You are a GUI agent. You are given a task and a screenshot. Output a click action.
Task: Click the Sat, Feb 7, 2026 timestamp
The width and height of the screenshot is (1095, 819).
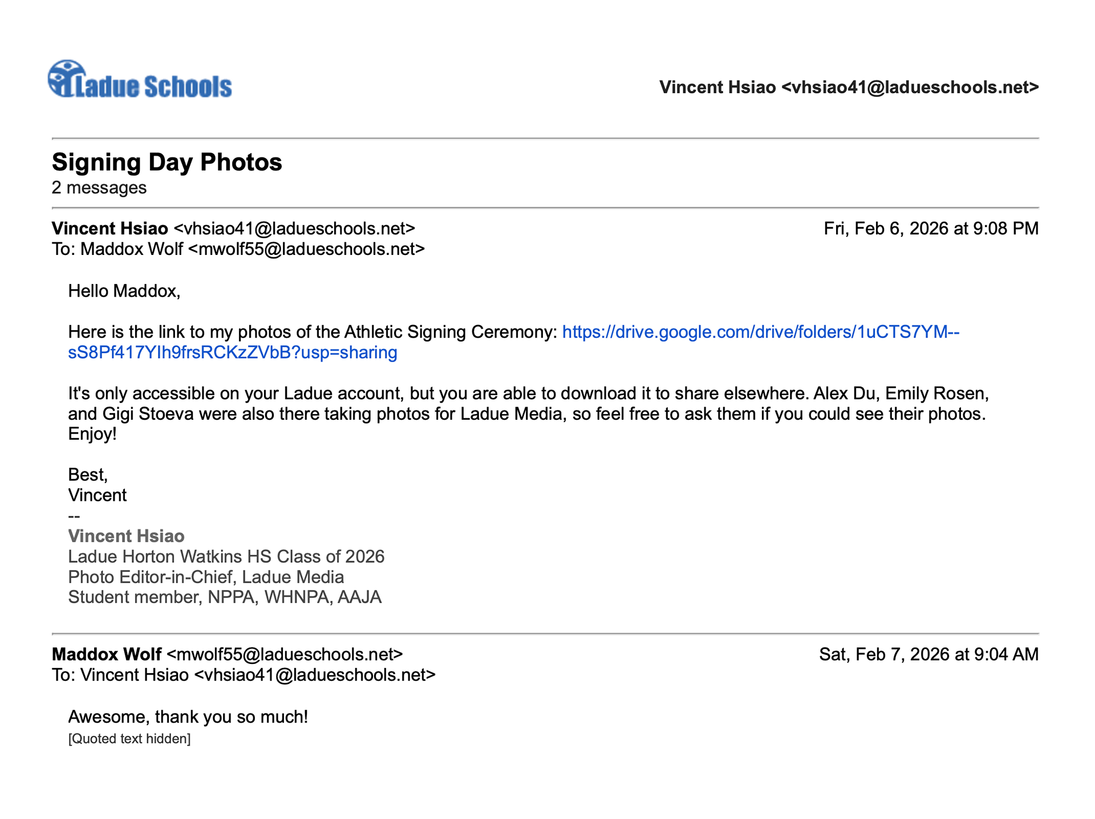[928, 654]
